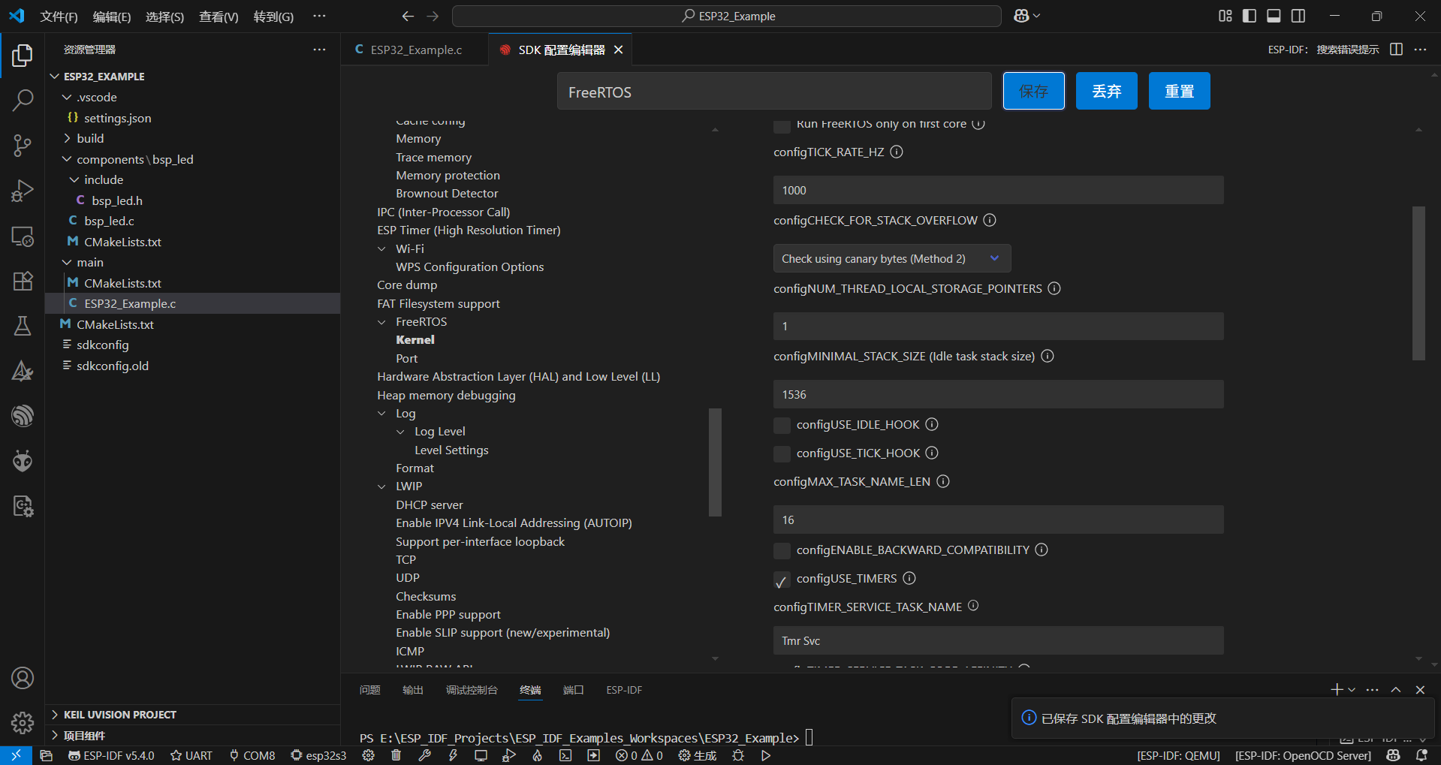Open the Search view in activity bar

coord(23,100)
